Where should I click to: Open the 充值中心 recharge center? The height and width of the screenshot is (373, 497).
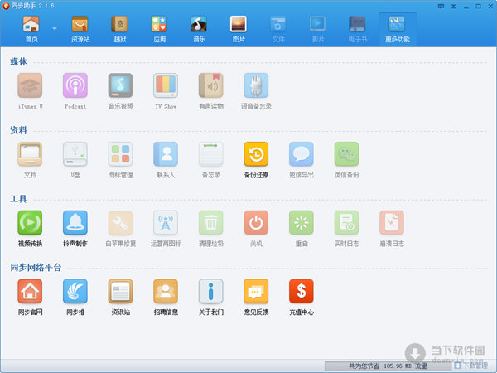pyautogui.click(x=302, y=293)
